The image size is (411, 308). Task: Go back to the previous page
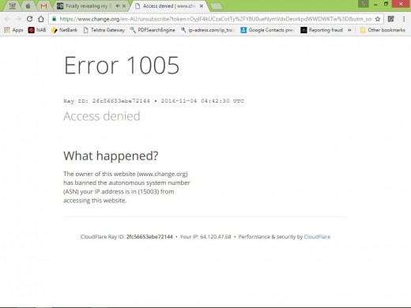(7, 19)
